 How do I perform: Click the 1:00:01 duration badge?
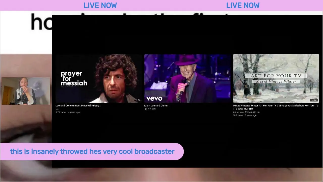pos(314,100)
